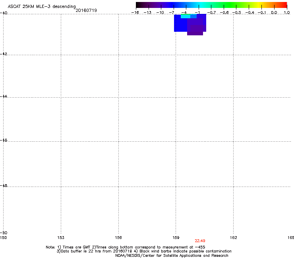Click the NOAA/NESDIS credit line
294x258 pixels.
172,256
